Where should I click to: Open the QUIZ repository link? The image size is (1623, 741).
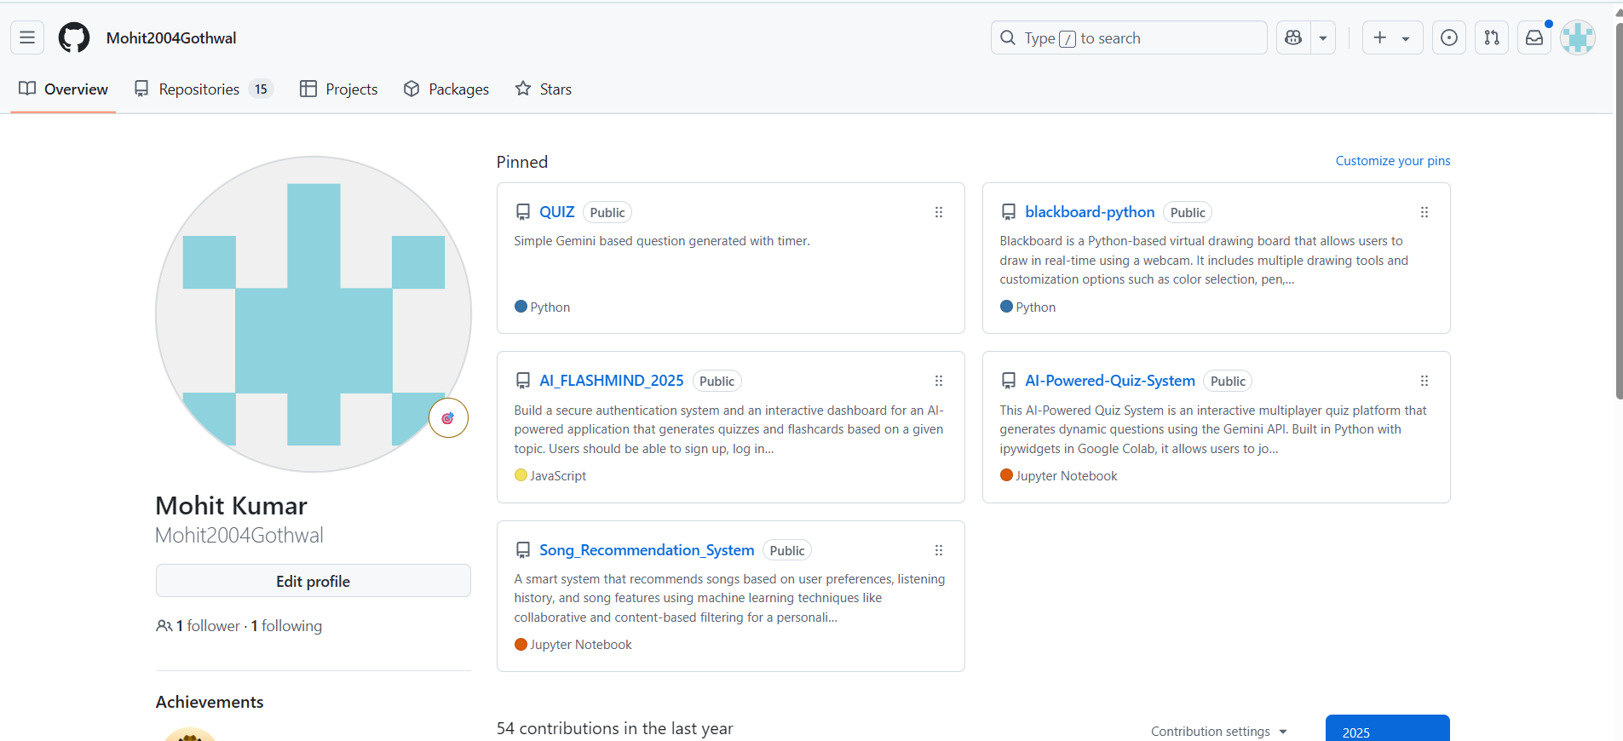point(556,212)
